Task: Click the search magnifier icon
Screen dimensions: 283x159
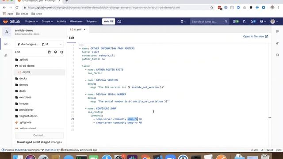Action: tap(226, 22)
